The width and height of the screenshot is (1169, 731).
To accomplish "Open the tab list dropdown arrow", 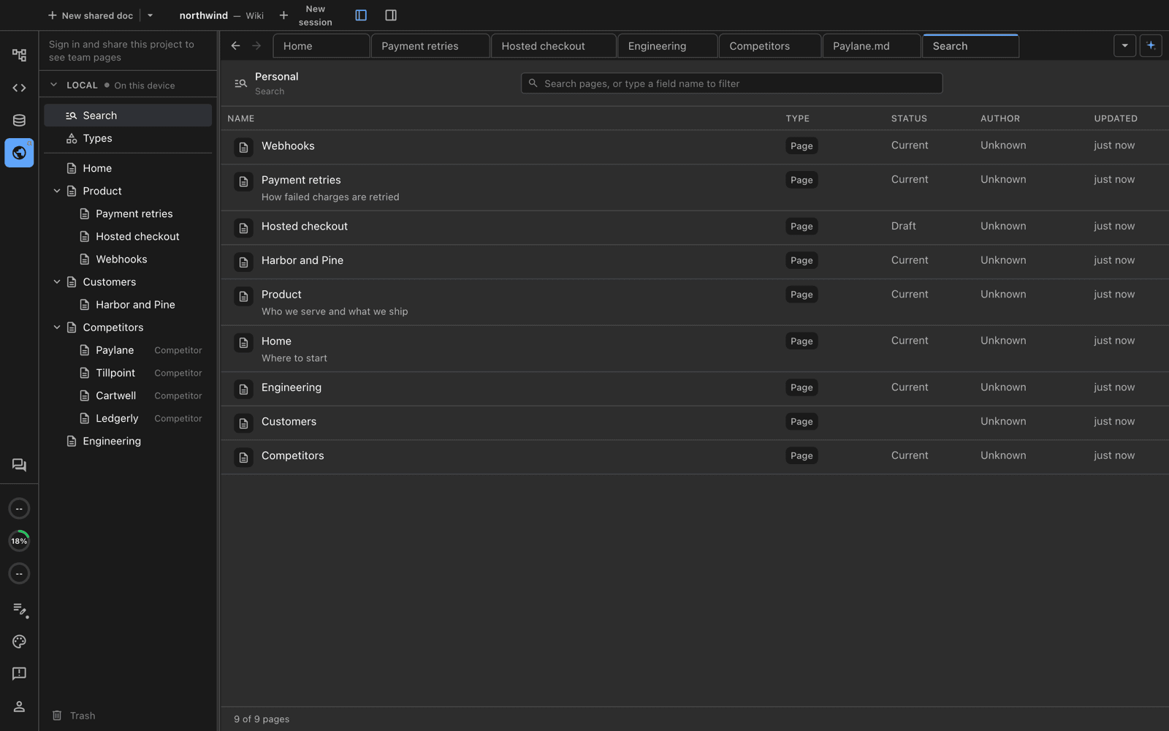I will pyautogui.click(x=1124, y=45).
